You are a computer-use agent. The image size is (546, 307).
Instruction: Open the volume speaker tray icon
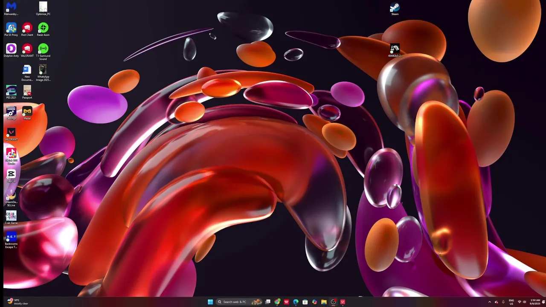point(525,302)
